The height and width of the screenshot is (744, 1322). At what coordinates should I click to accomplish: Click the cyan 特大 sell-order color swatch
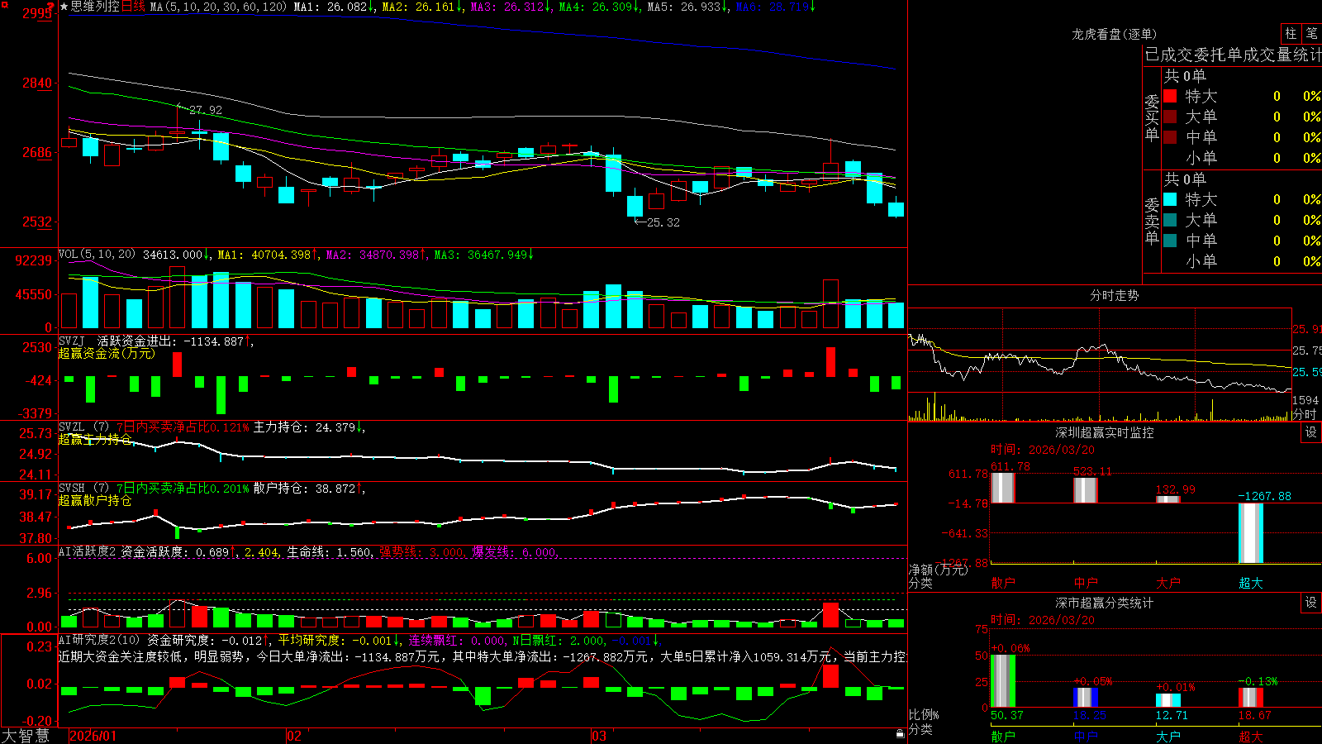(x=1170, y=199)
